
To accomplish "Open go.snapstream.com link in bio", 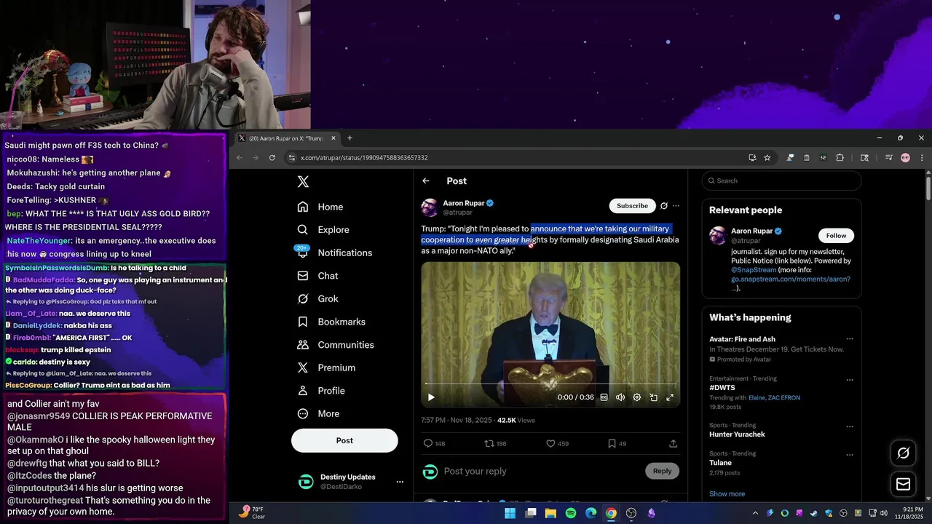I will point(791,279).
